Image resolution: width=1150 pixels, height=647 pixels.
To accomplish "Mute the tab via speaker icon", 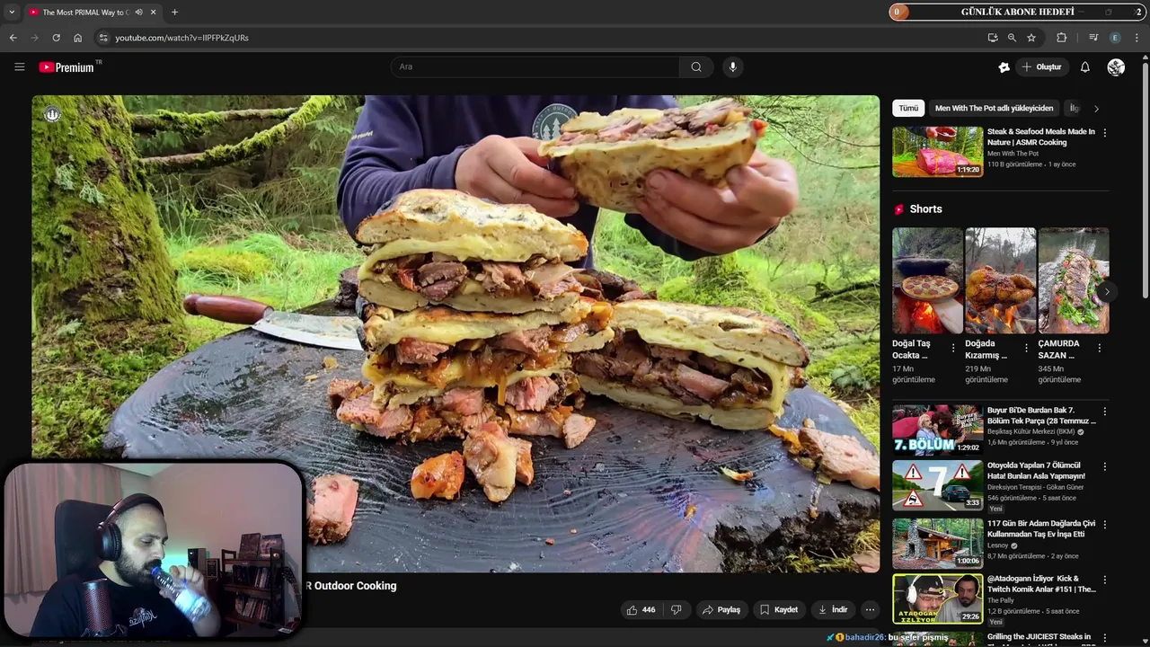I will tap(137, 12).
